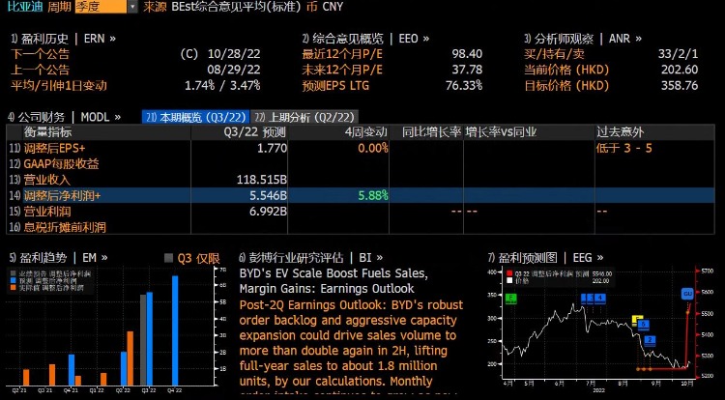Click the red Q3 22 legend swatch
Viewport: 725px width, 400px height.
coord(509,273)
